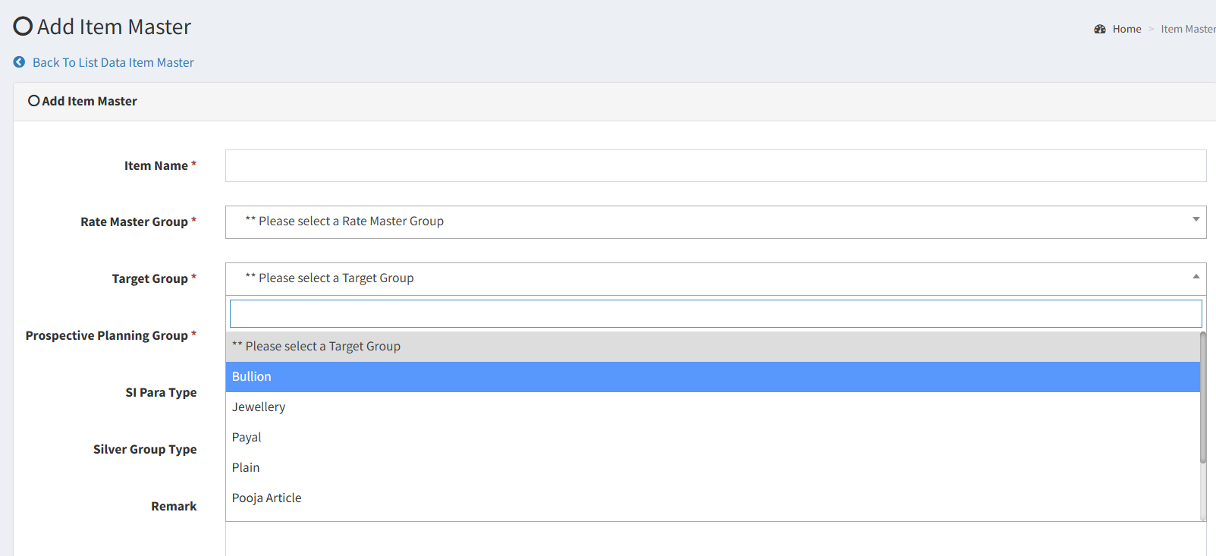The image size is (1216, 556).
Task: Click the Target Group list scrollbar
Action: 1203,397
